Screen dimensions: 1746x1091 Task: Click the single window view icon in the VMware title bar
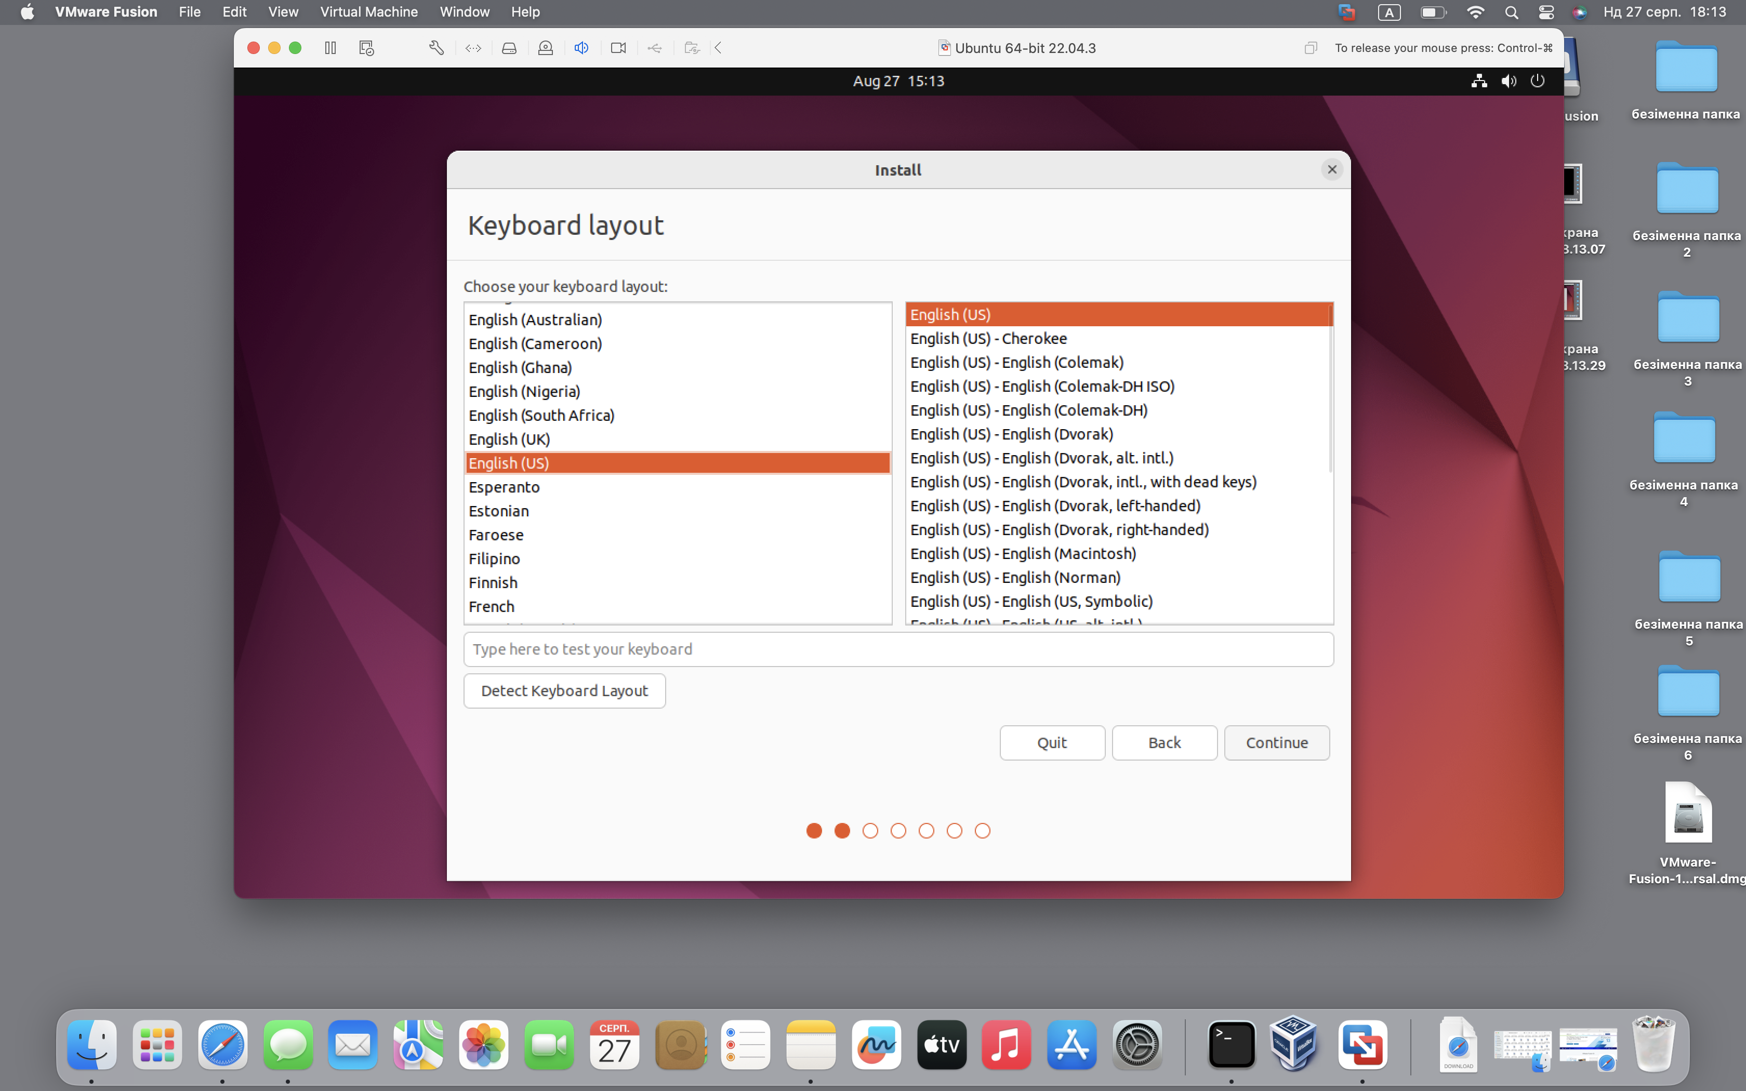[1310, 48]
